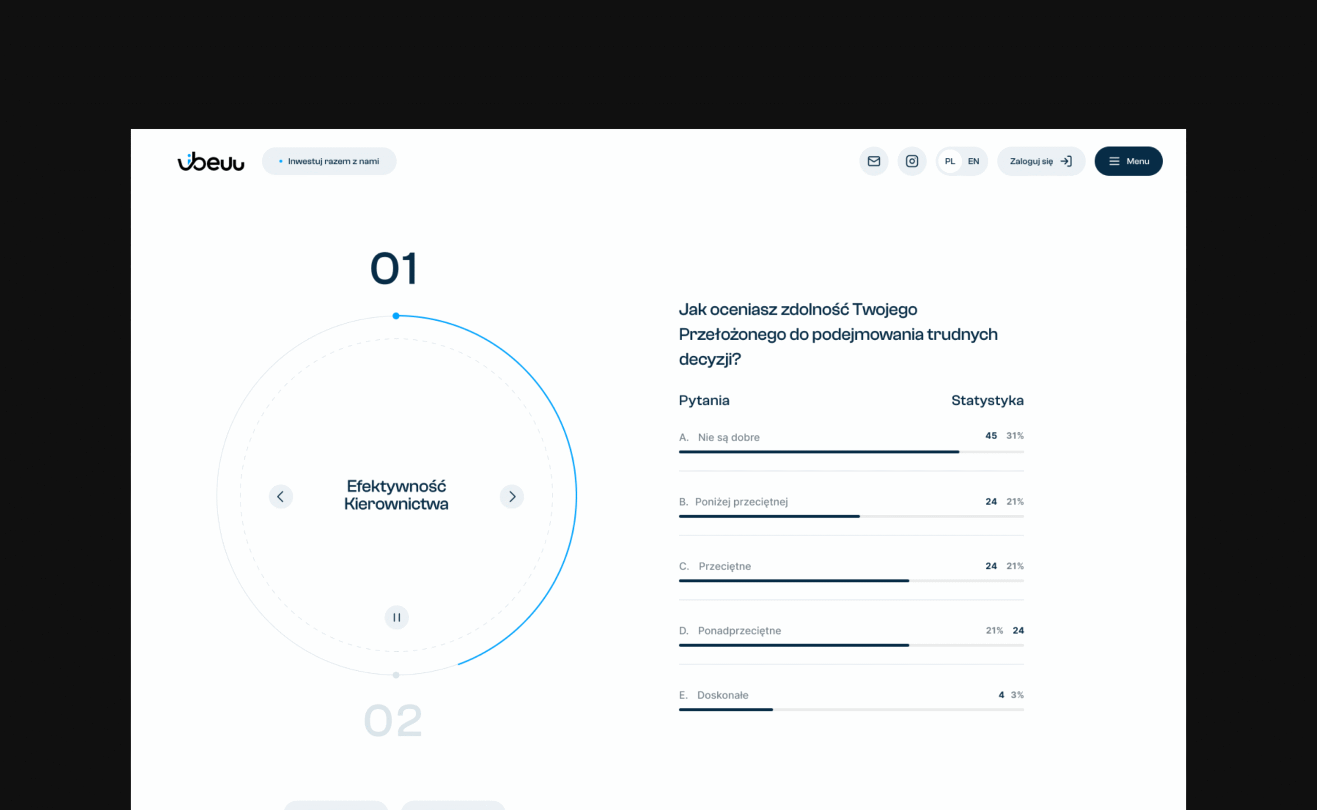The height and width of the screenshot is (810, 1317).
Task: Click Zaloguj się text
Action: (1030, 161)
